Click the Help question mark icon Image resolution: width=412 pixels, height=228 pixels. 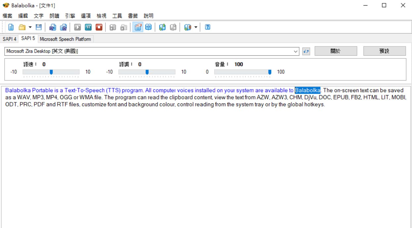pyautogui.click(x=208, y=27)
